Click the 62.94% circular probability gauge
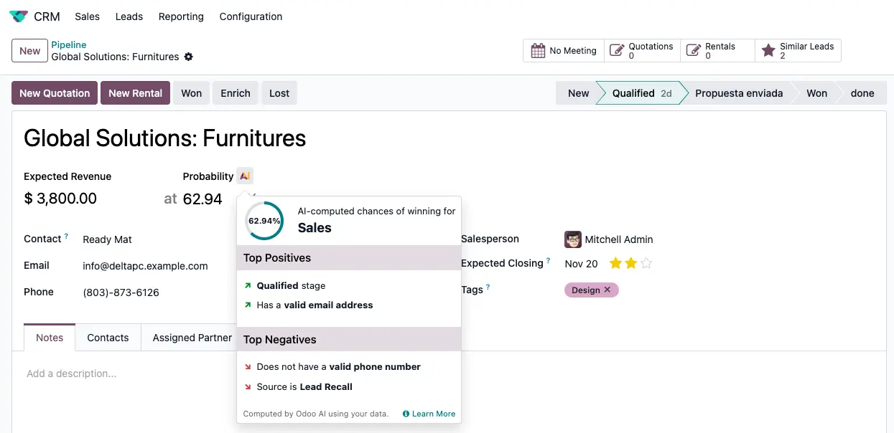894x433 pixels. tap(263, 222)
